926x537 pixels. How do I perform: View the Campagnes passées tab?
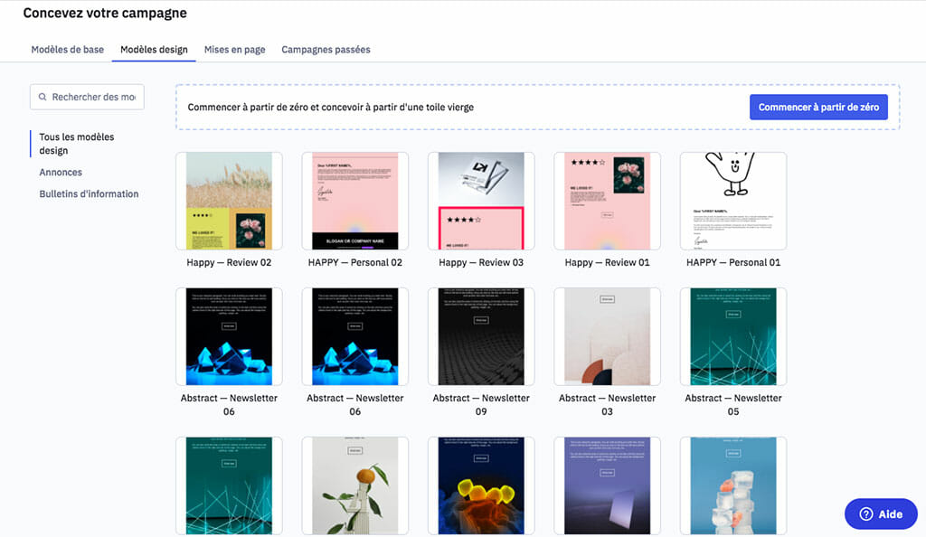coord(326,50)
